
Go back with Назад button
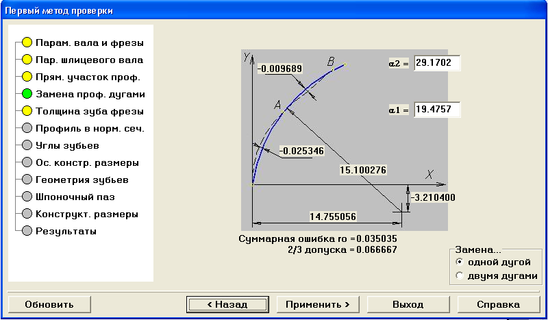227,304
